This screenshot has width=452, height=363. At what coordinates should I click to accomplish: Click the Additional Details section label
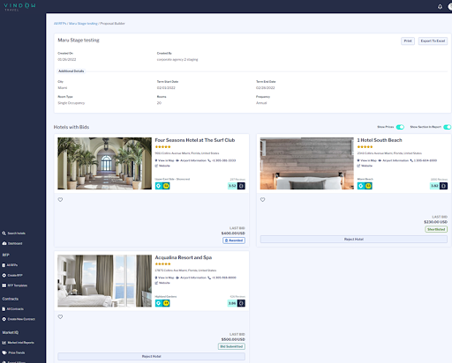point(72,71)
